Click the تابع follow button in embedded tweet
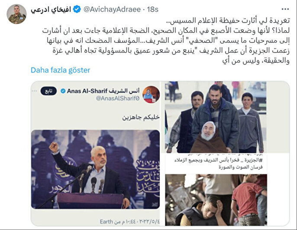Image resolution: width=297 pixels, height=230 pixels. click(x=48, y=91)
